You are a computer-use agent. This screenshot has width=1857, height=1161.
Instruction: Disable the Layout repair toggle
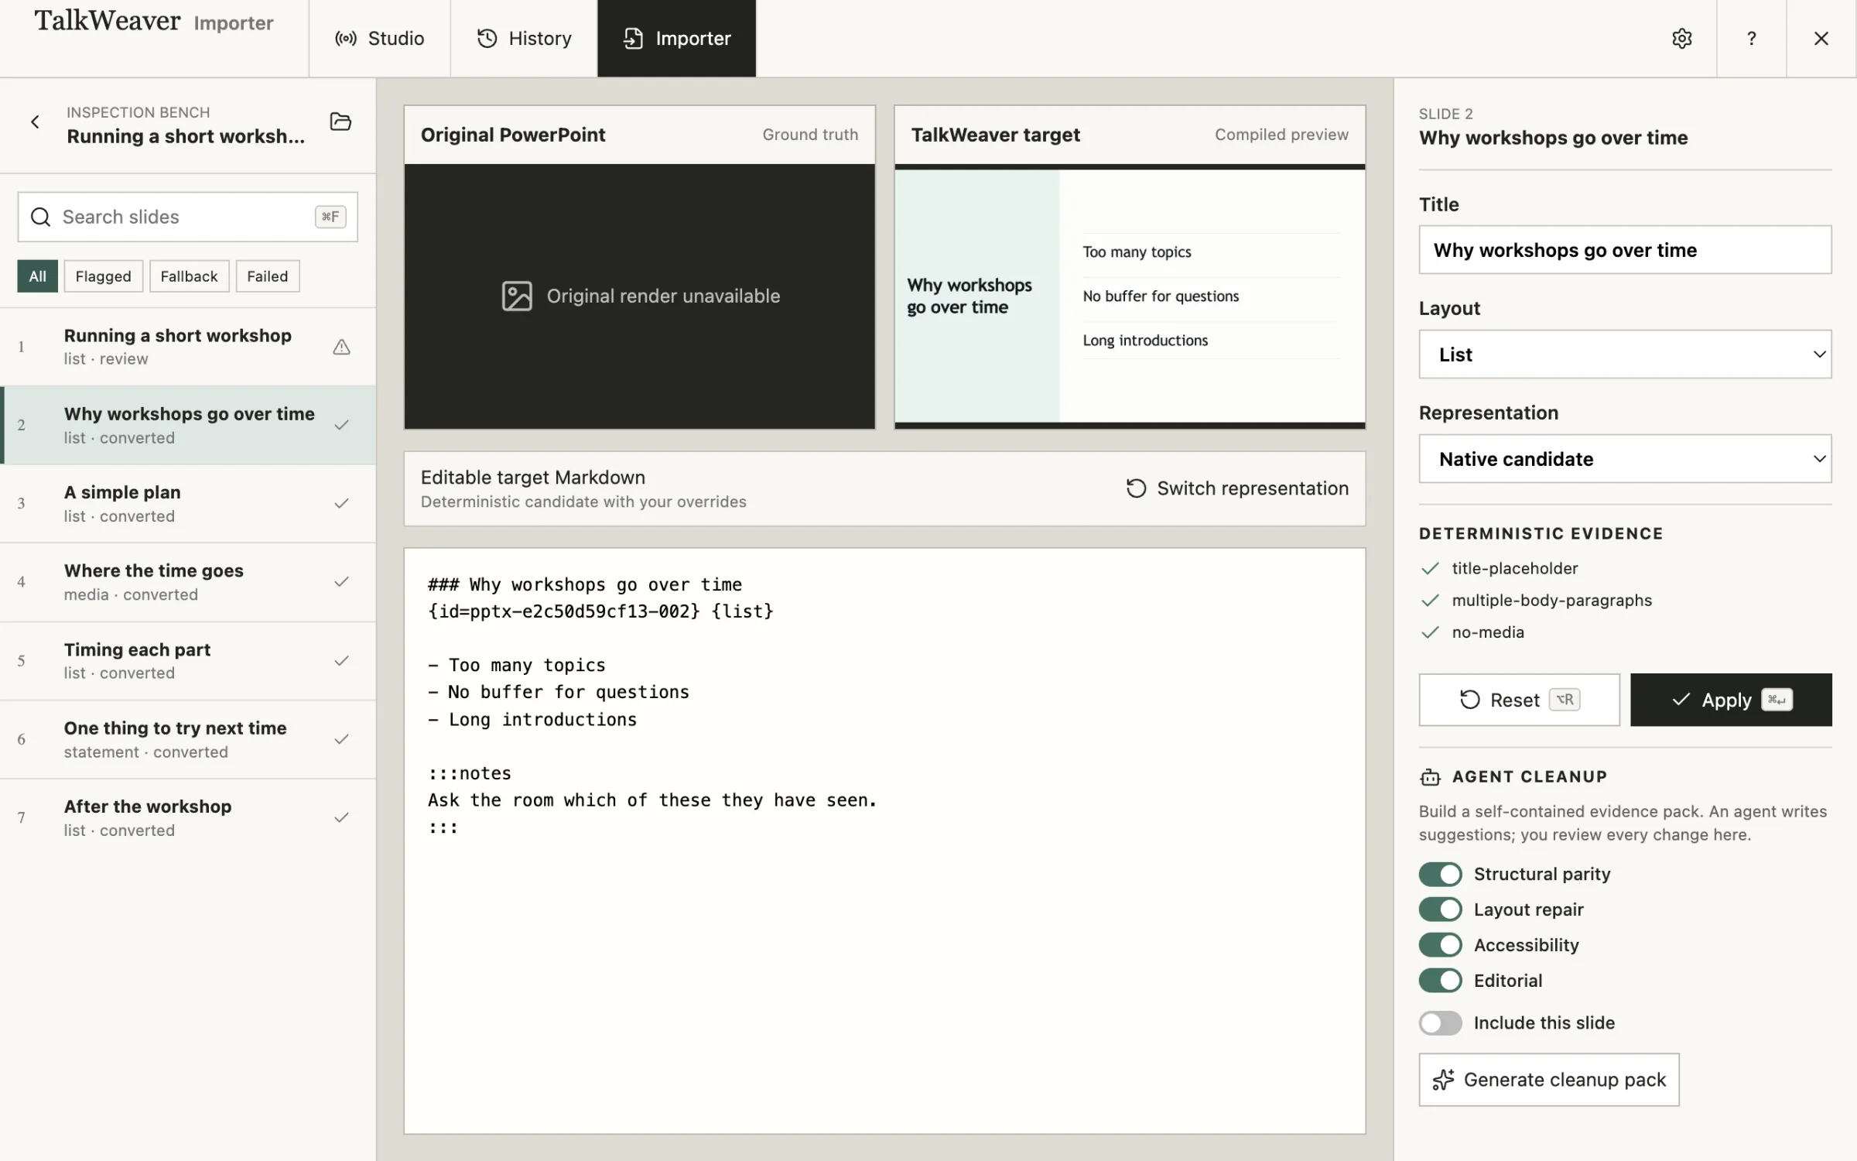pyautogui.click(x=1440, y=909)
